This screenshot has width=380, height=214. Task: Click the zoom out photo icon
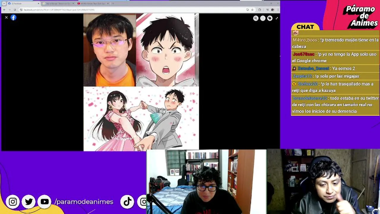click(x=263, y=18)
